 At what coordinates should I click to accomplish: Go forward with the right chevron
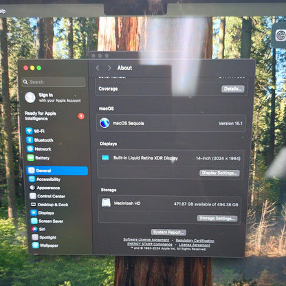[109, 68]
